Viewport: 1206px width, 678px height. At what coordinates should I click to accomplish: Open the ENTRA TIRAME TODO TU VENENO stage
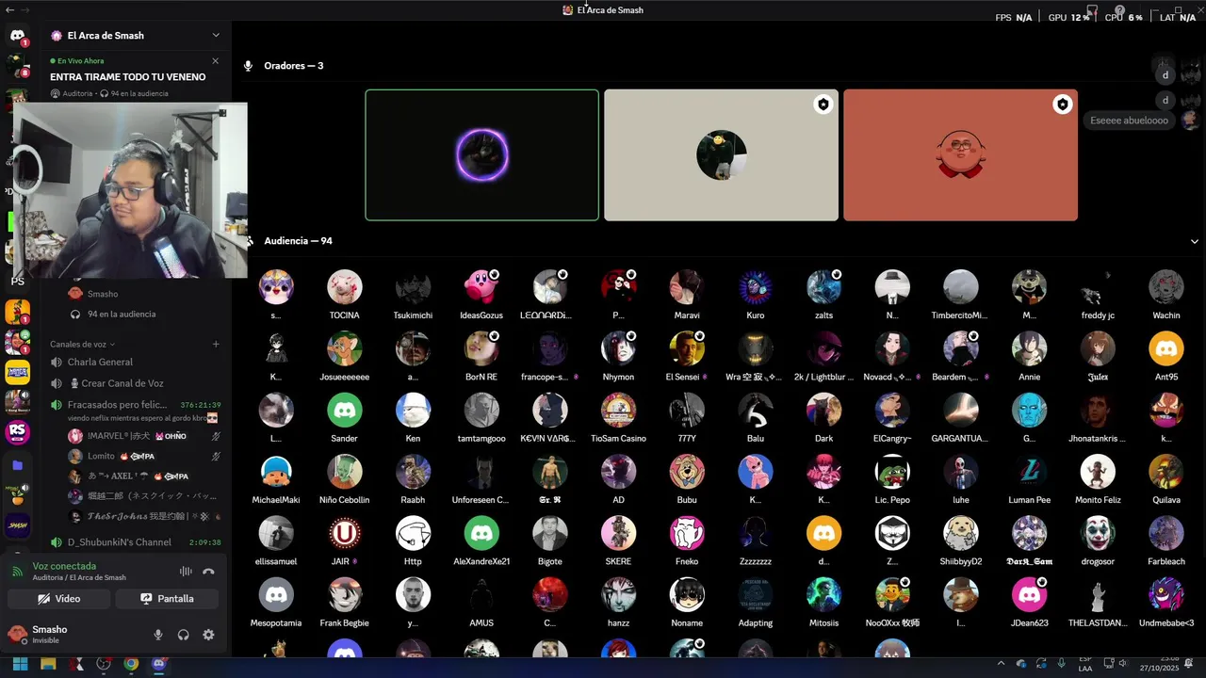127,77
